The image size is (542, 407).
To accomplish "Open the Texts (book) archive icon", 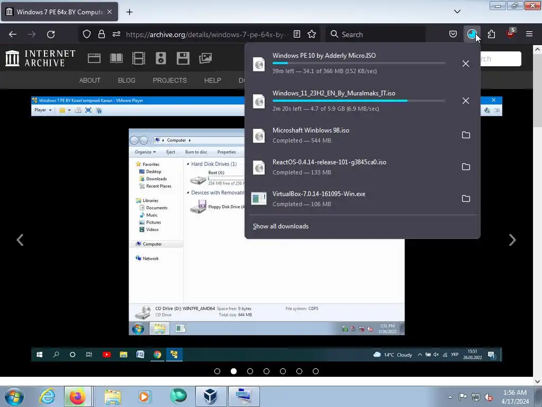I will point(116,58).
